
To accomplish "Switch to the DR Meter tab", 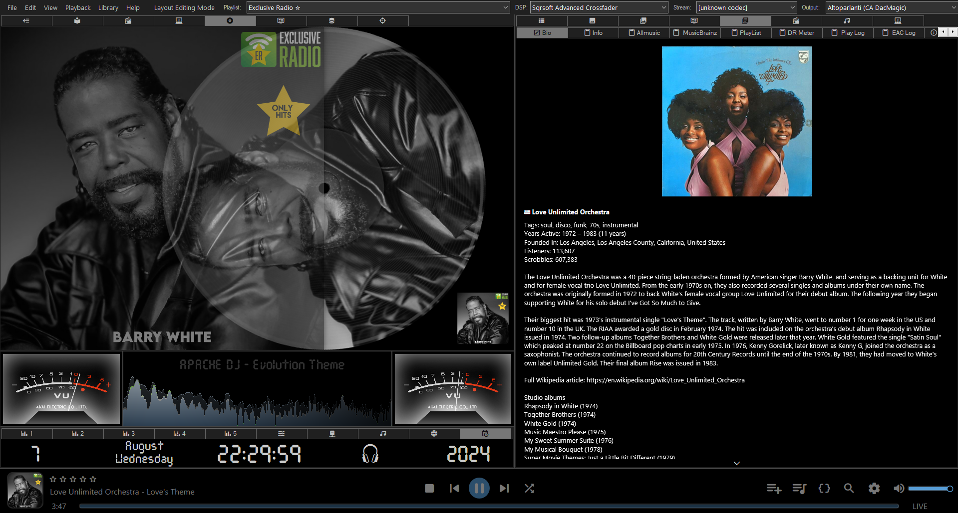I will click(x=797, y=33).
